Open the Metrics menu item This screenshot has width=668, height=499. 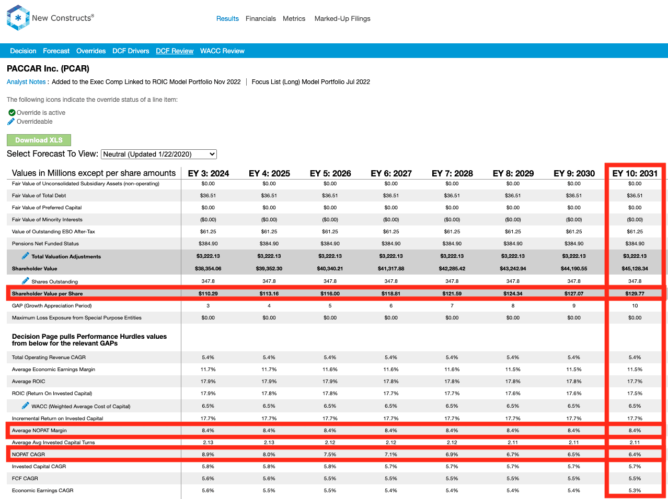pos(294,18)
